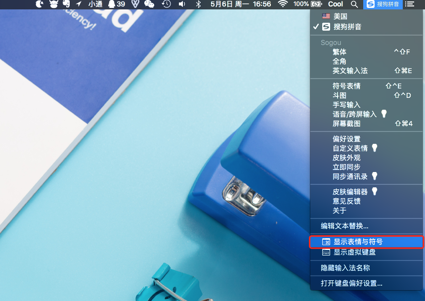Image resolution: width=425 pixels, height=301 pixels.
Task: Select 同步通讯录 menu item
Action: click(x=367, y=176)
